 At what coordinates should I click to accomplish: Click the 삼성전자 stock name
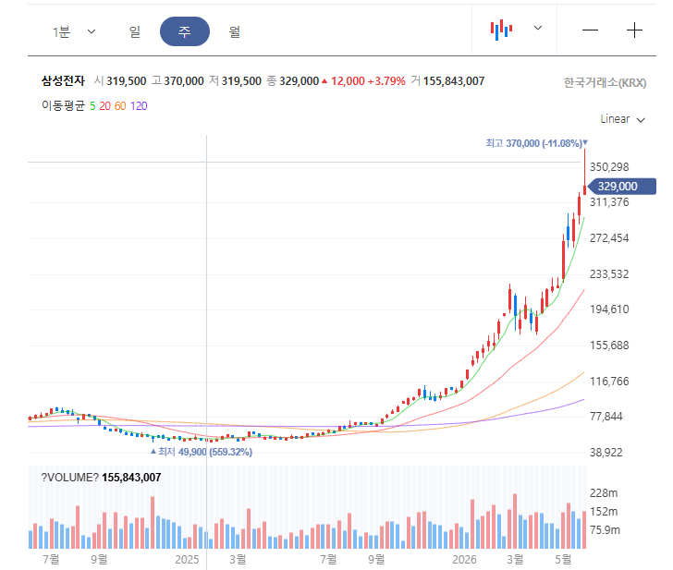point(63,80)
